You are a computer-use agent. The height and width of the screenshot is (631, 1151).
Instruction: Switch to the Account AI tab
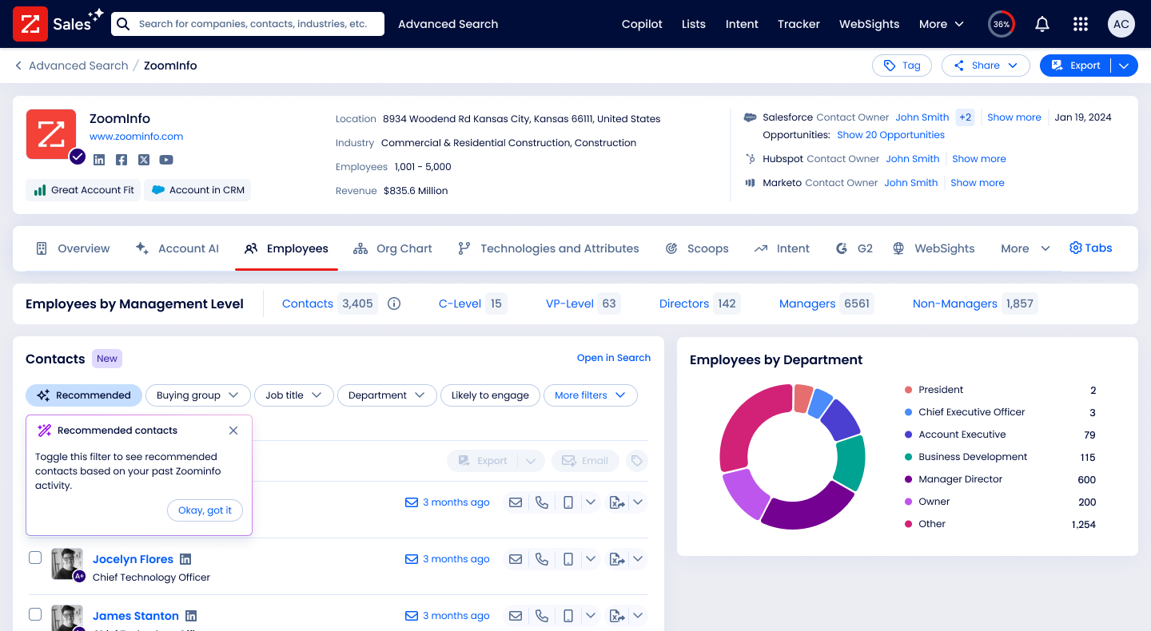click(177, 248)
